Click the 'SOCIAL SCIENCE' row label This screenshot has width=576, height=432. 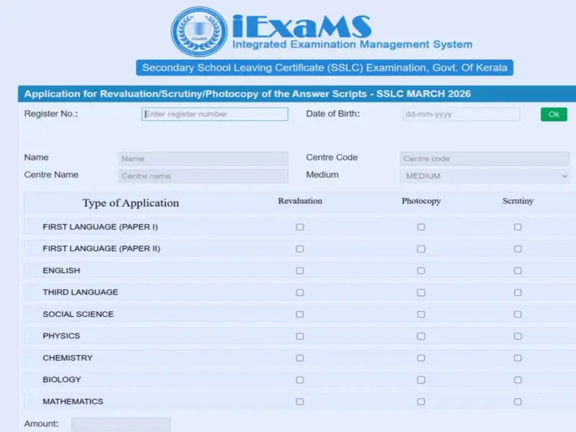pos(78,314)
